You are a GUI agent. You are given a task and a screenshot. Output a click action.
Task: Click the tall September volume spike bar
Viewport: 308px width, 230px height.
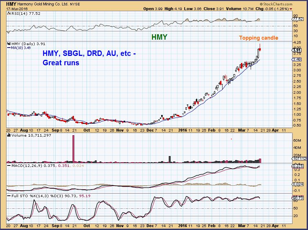click(74, 149)
